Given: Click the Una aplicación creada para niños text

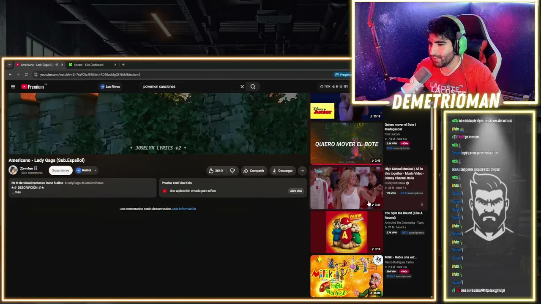Looking at the screenshot, I should coord(193,191).
